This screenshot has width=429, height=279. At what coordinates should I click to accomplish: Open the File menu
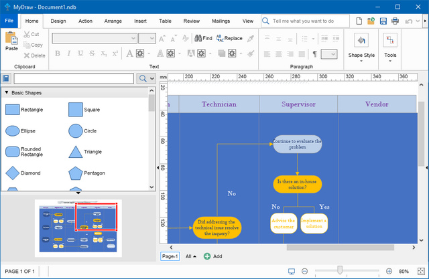click(9, 21)
